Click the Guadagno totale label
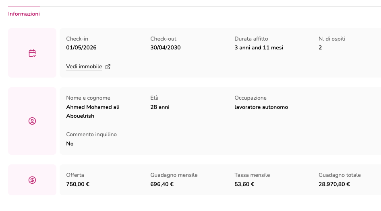Viewport: 381px width, 211px height. [x=340, y=175]
